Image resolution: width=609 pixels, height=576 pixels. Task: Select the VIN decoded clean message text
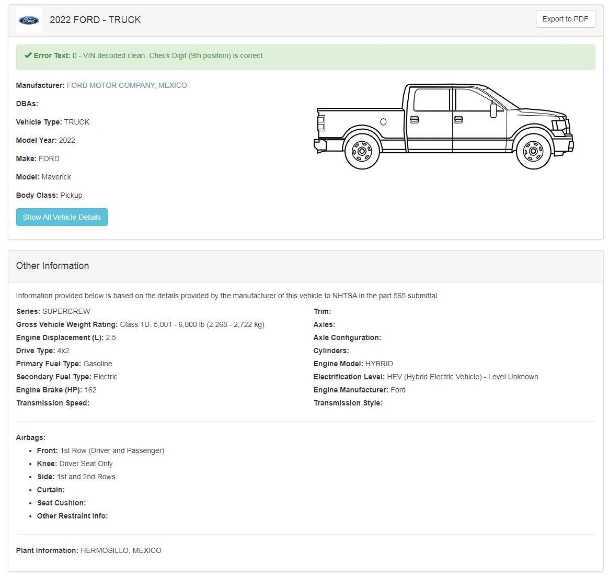(167, 55)
